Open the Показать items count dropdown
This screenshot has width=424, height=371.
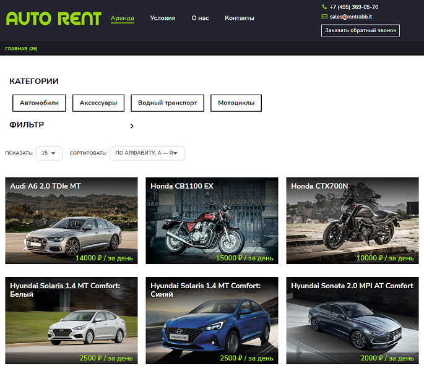(49, 153)
